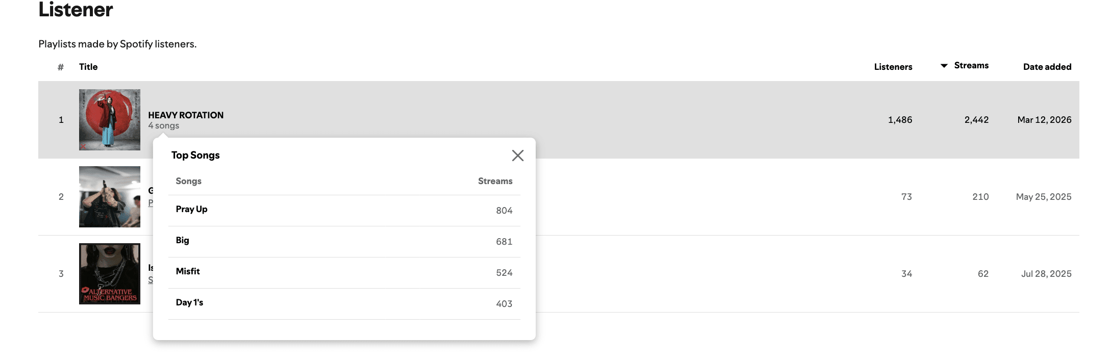Click the Title column header

[x=88, y=67]
